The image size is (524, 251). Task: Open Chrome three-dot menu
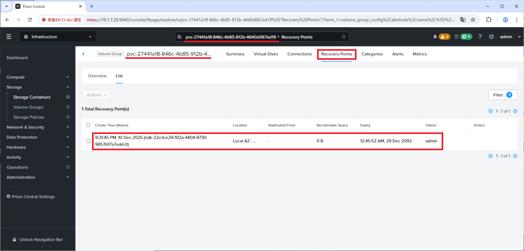[x=516, y=20]
